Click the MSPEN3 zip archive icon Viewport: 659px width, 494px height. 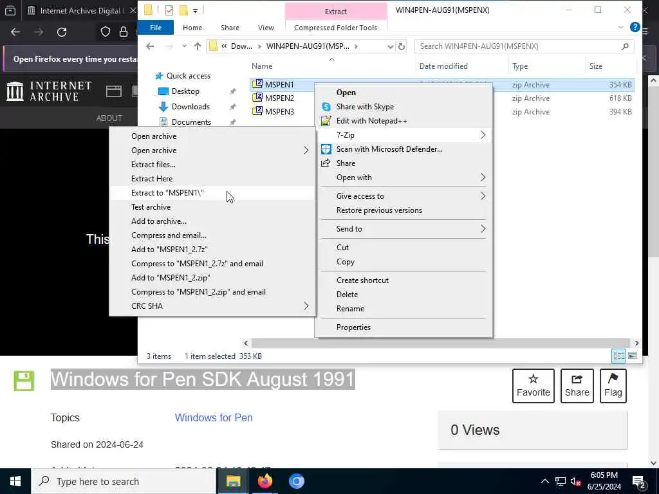pos(257,111)
